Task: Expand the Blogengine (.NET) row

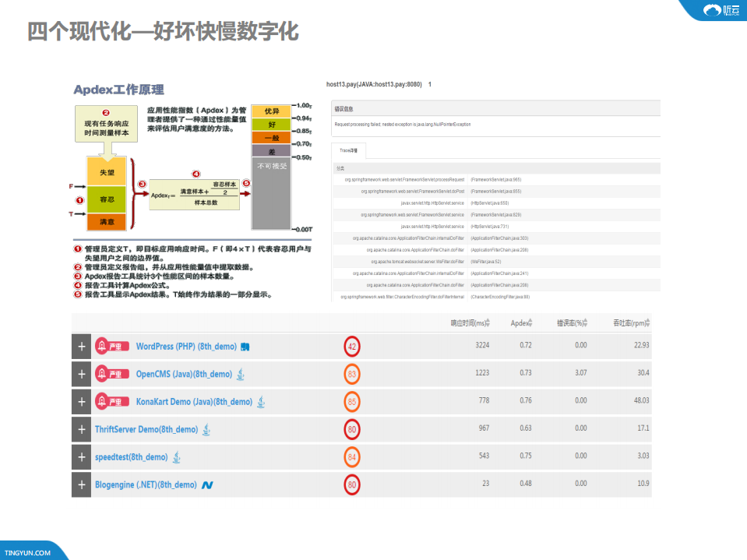Action: (x=81, y=484)
